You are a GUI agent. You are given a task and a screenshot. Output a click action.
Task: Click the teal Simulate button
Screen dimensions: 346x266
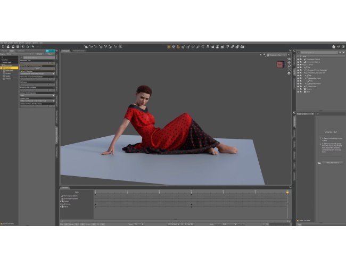coord(51,51)
